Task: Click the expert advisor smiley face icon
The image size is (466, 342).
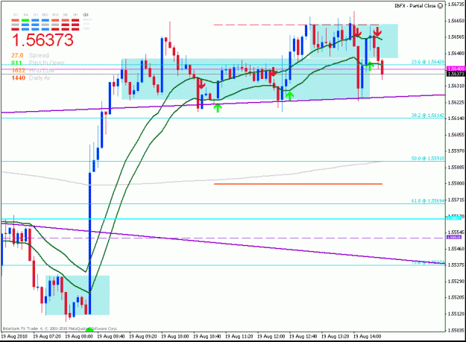Action: click(x=440, y=6)
